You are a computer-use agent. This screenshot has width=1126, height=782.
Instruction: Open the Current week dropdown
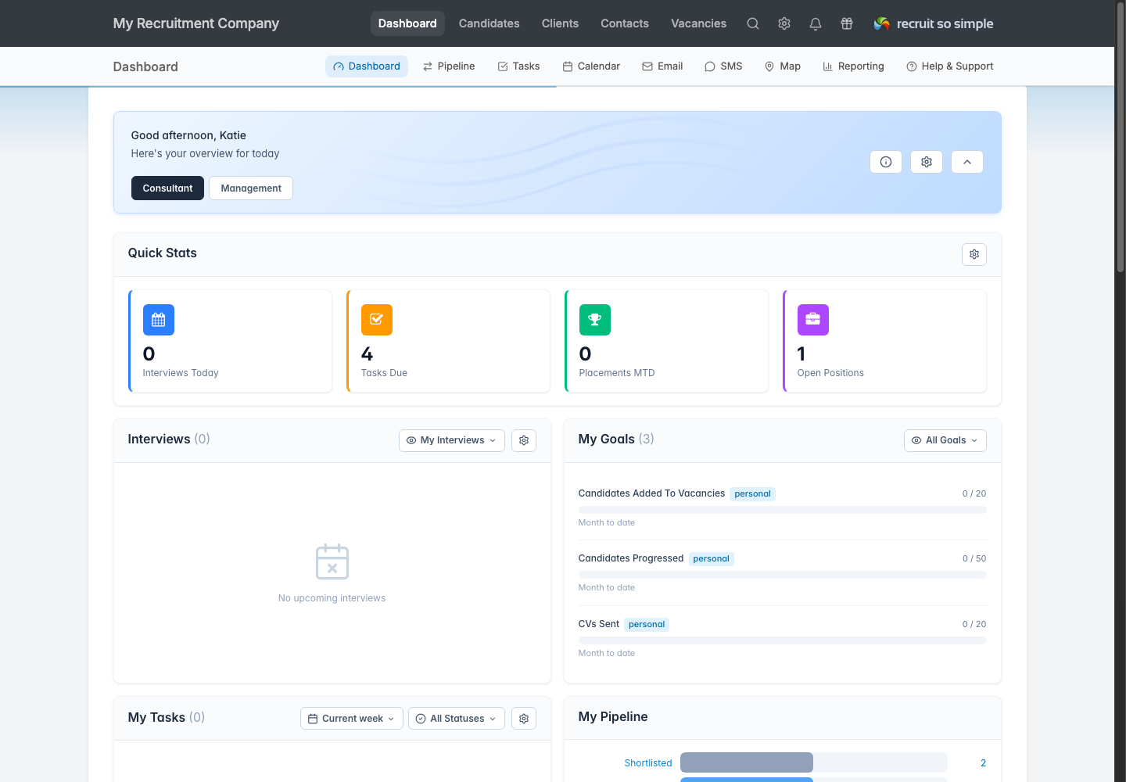[x=352, y=719]
